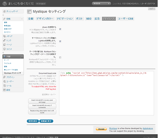Click the Posts pushpin icon (投稿)
Image resolution: width=160 pixels, height=138 pixels.
pyautogui.click(x=4, y=19)
